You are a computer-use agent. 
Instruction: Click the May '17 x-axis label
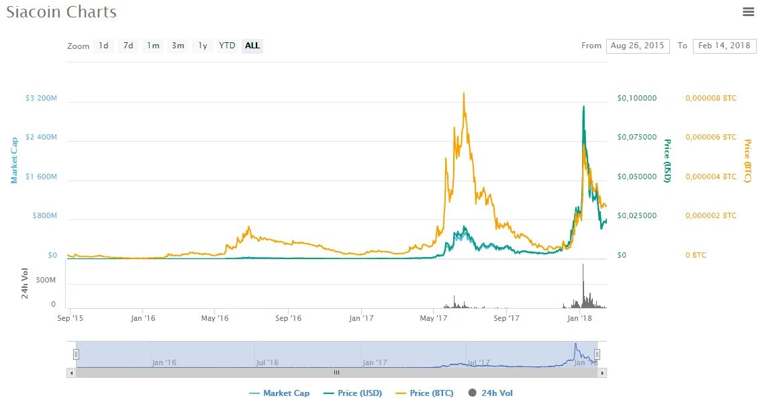tap(434, 318)
